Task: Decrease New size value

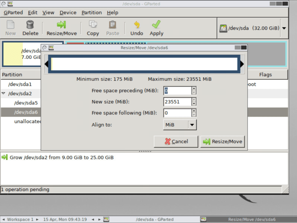Action: 194,104
